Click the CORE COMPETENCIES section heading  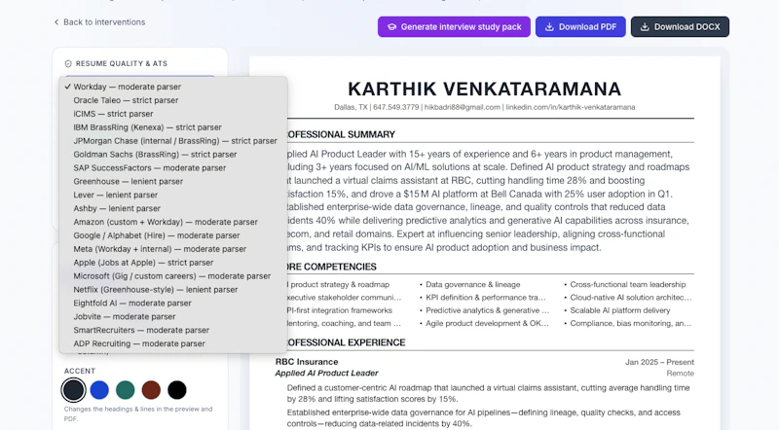click(331, 268)
